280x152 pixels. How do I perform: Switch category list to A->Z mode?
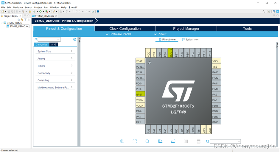click(x=54, y=45)
